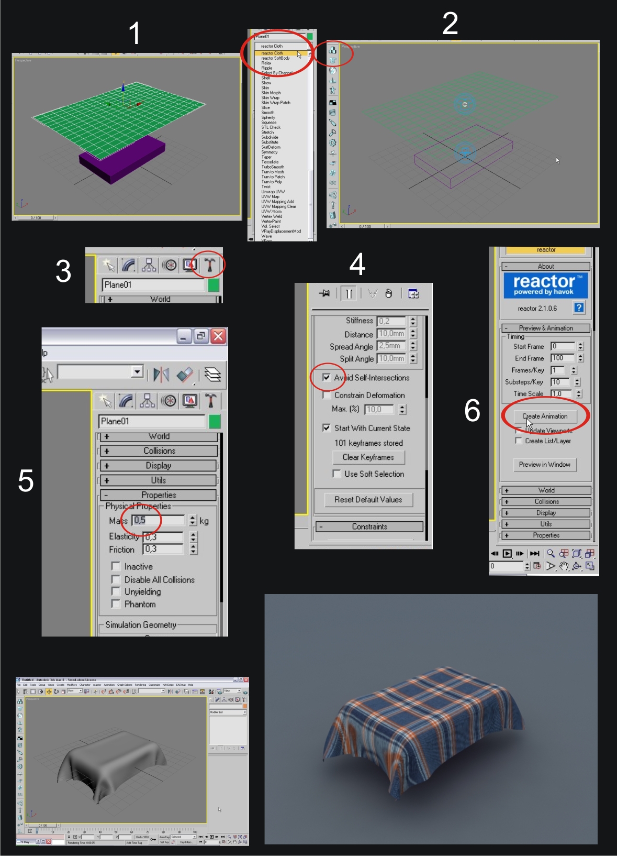Click Mirror tool in Physical Properties window toolbar
Screen dimensions: 617x856
(161, 375)
